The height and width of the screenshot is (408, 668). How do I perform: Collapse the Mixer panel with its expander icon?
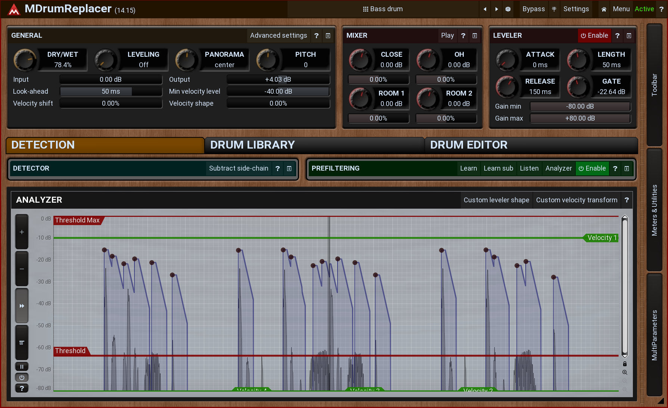pyautogui.click(x=475, y=35)
